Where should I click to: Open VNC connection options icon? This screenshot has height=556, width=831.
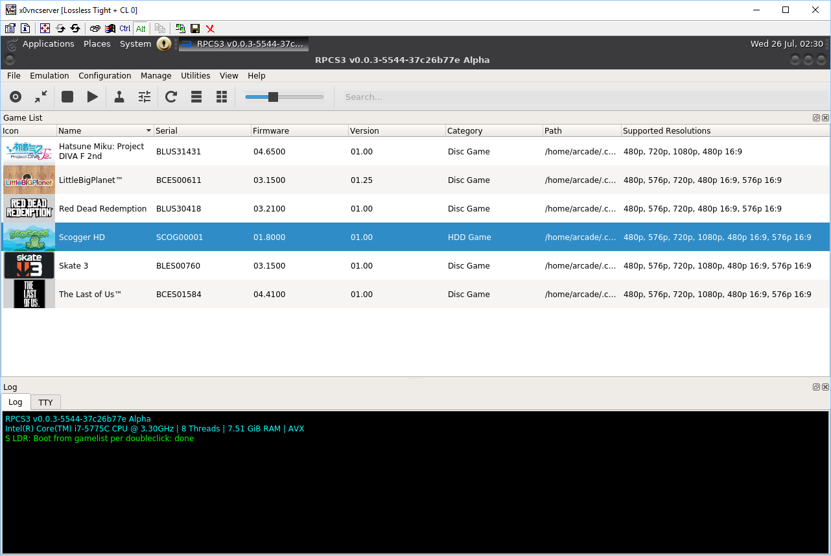[10, 29]
